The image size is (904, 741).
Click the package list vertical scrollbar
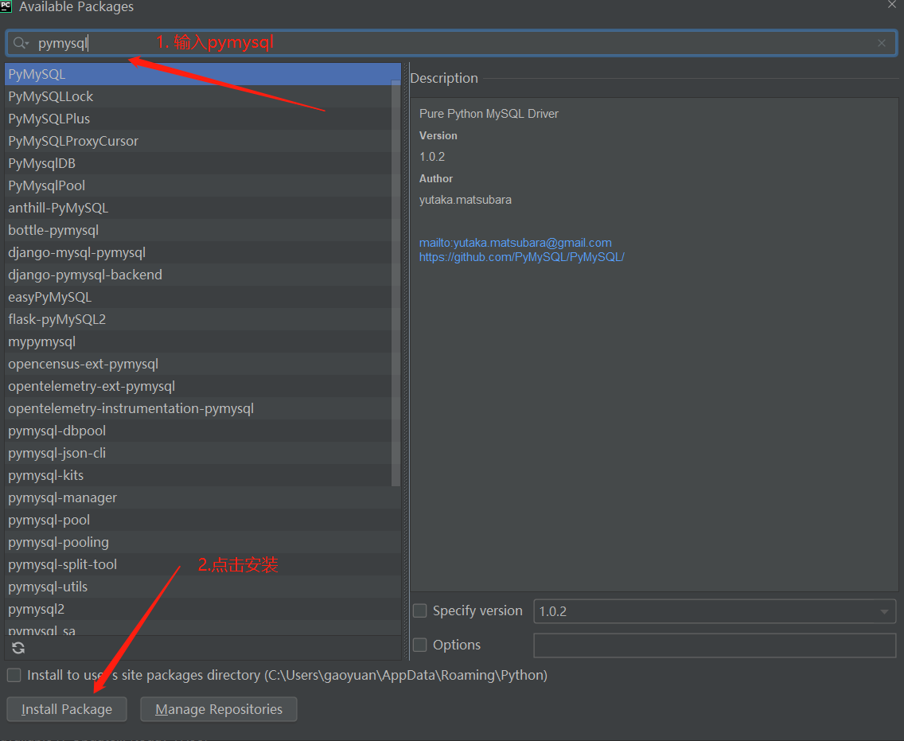[395, 283]
